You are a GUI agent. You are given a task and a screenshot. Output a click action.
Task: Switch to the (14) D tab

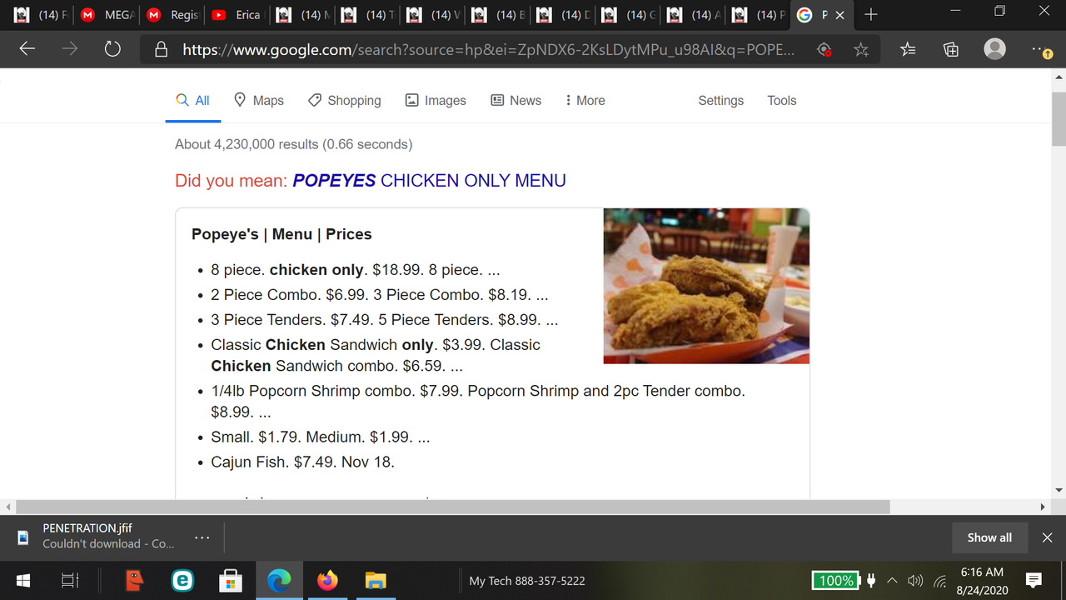(562, 15)
